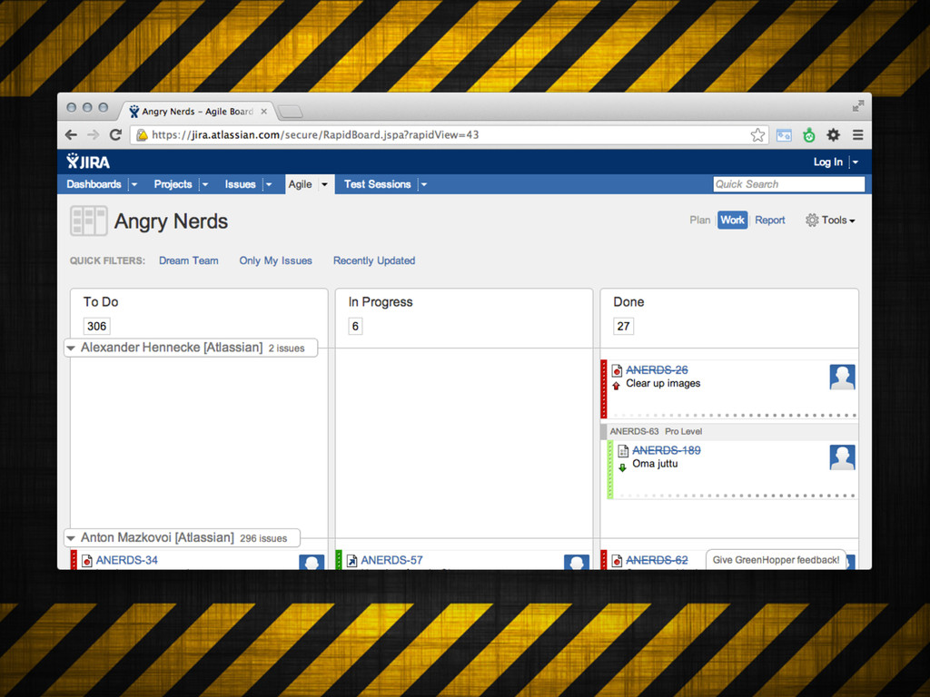Toggle the Dream Team quick filter

pyautogui.click(x=189, y=260)
